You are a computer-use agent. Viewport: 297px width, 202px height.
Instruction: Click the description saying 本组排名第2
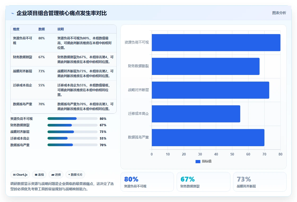coord(85,73)
